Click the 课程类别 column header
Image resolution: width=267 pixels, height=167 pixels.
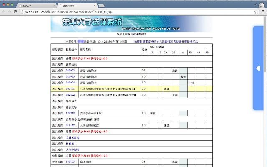coord(58,50)
